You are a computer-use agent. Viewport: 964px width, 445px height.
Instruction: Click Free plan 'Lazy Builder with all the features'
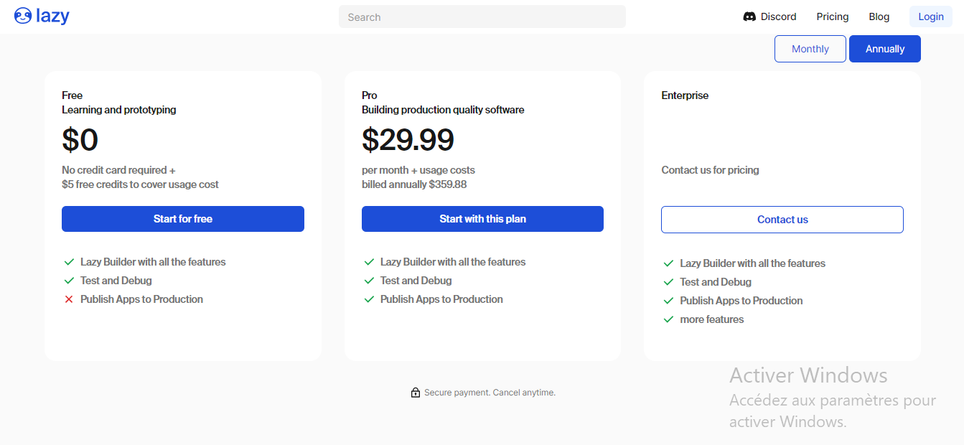pyautogui.click(x=153, y=262)
